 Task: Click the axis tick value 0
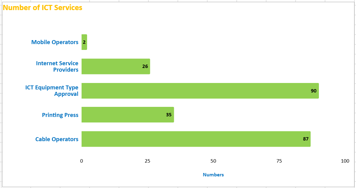[x=82, y=161]
